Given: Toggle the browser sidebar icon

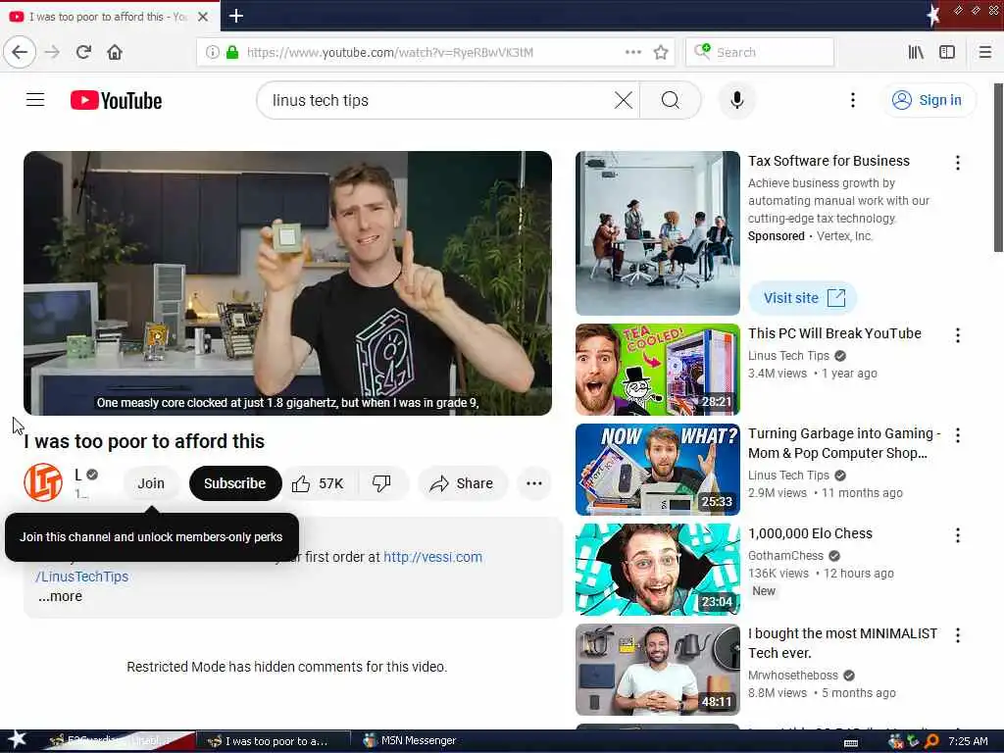Looking at the screenshot, I should pyautogui.click(x=947, y=52).
